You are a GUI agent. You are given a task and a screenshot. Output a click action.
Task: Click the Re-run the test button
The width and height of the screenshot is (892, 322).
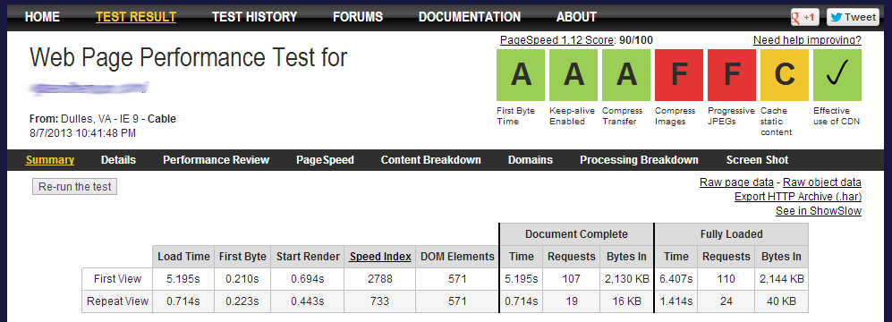tap(74, 187)
